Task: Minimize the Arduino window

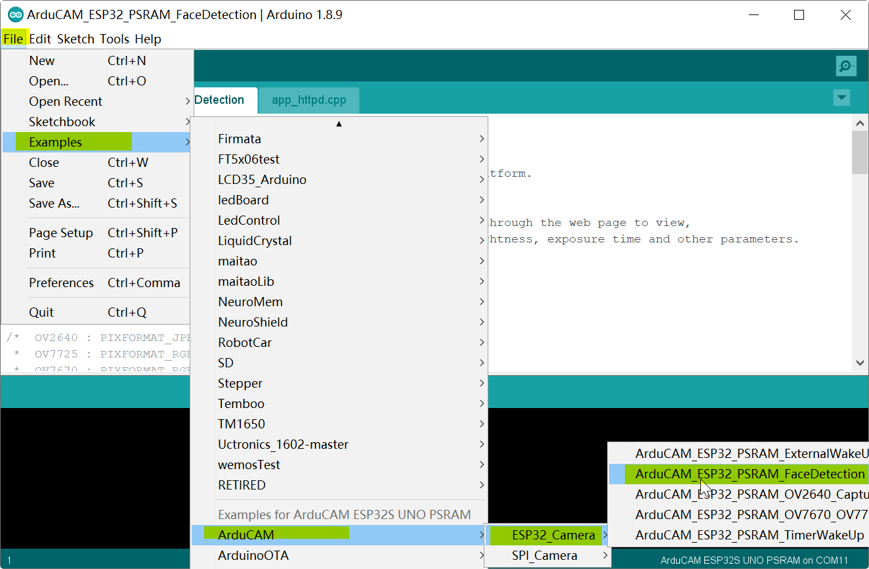Action: tap(753, 15)
